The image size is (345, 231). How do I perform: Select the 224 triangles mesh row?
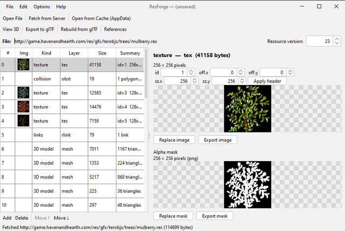tap(72, 163)
